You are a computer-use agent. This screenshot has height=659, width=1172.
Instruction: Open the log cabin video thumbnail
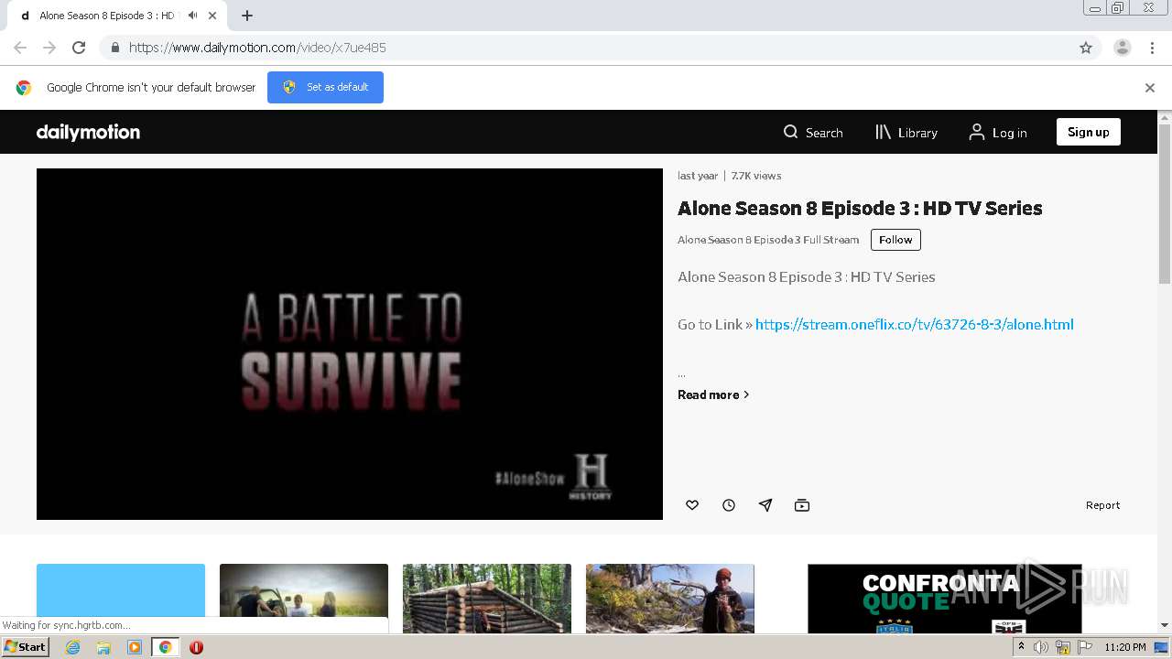[487, 599]
